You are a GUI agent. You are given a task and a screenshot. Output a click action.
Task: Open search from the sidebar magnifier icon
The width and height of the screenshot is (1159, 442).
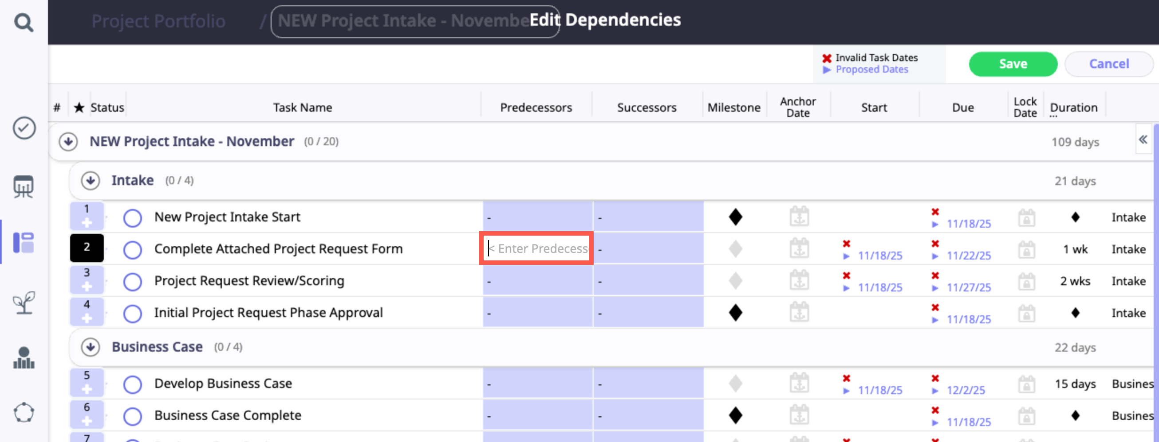coord(24,22)
